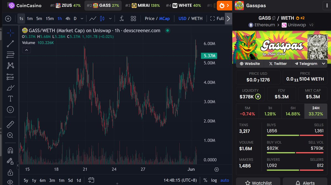Open the forecasting and measurement tools

click(10, 77)
